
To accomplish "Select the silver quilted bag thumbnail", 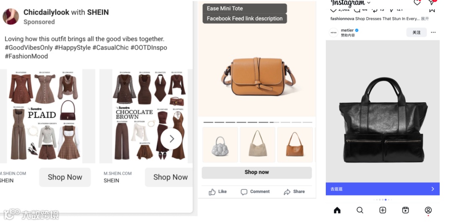I will 220,145.
